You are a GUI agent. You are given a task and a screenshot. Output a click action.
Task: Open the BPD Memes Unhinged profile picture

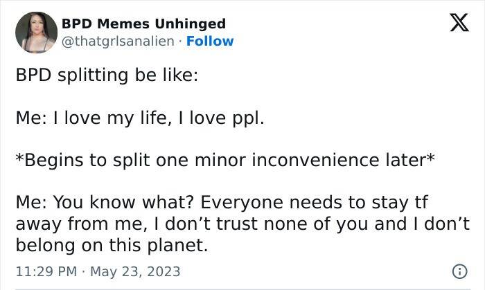pos(36,32)
